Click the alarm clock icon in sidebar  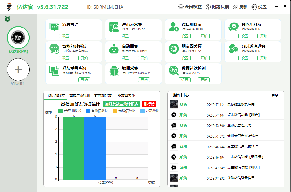(x=7, y=19)
